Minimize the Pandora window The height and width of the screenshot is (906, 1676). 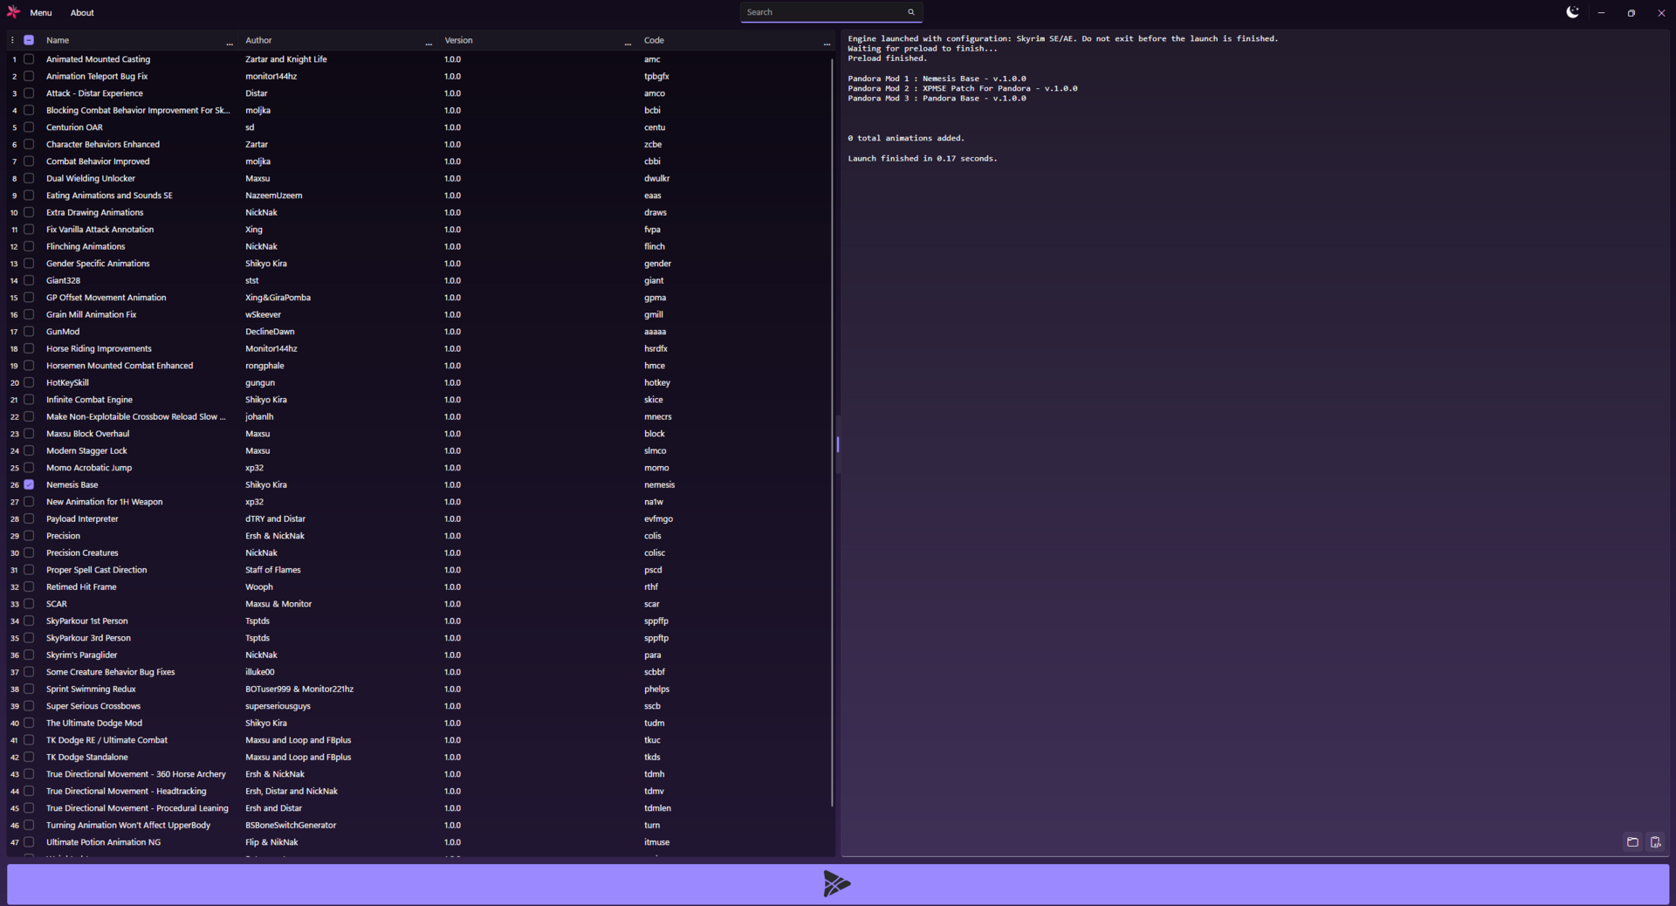pos(1601,12)
